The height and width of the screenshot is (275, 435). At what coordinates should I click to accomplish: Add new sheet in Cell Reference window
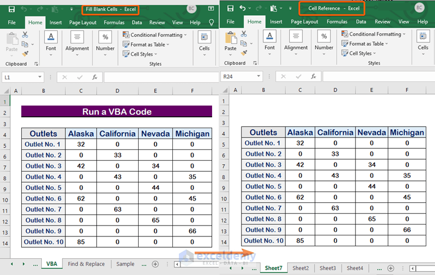[x=390, y=268]
